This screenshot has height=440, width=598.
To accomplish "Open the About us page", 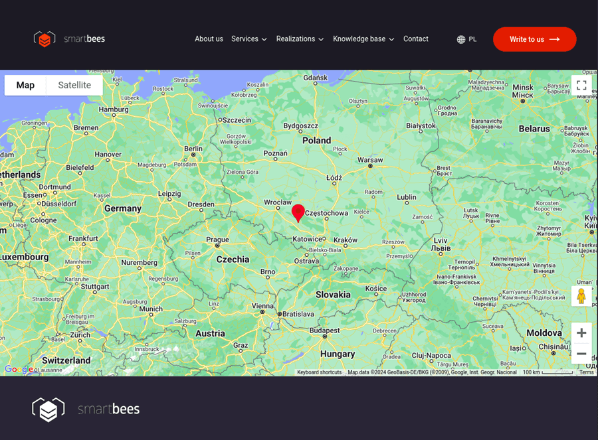I will coord(209,39).
